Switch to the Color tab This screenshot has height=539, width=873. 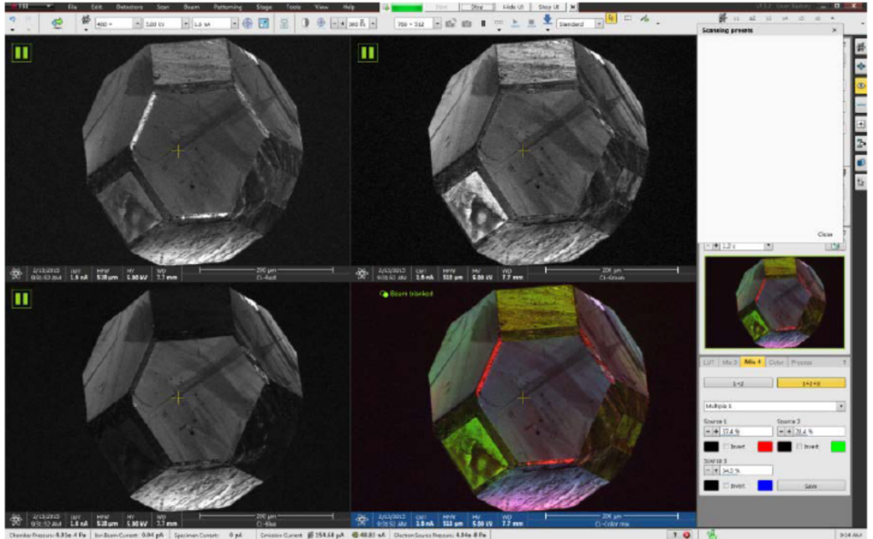(x=776, y=363)
